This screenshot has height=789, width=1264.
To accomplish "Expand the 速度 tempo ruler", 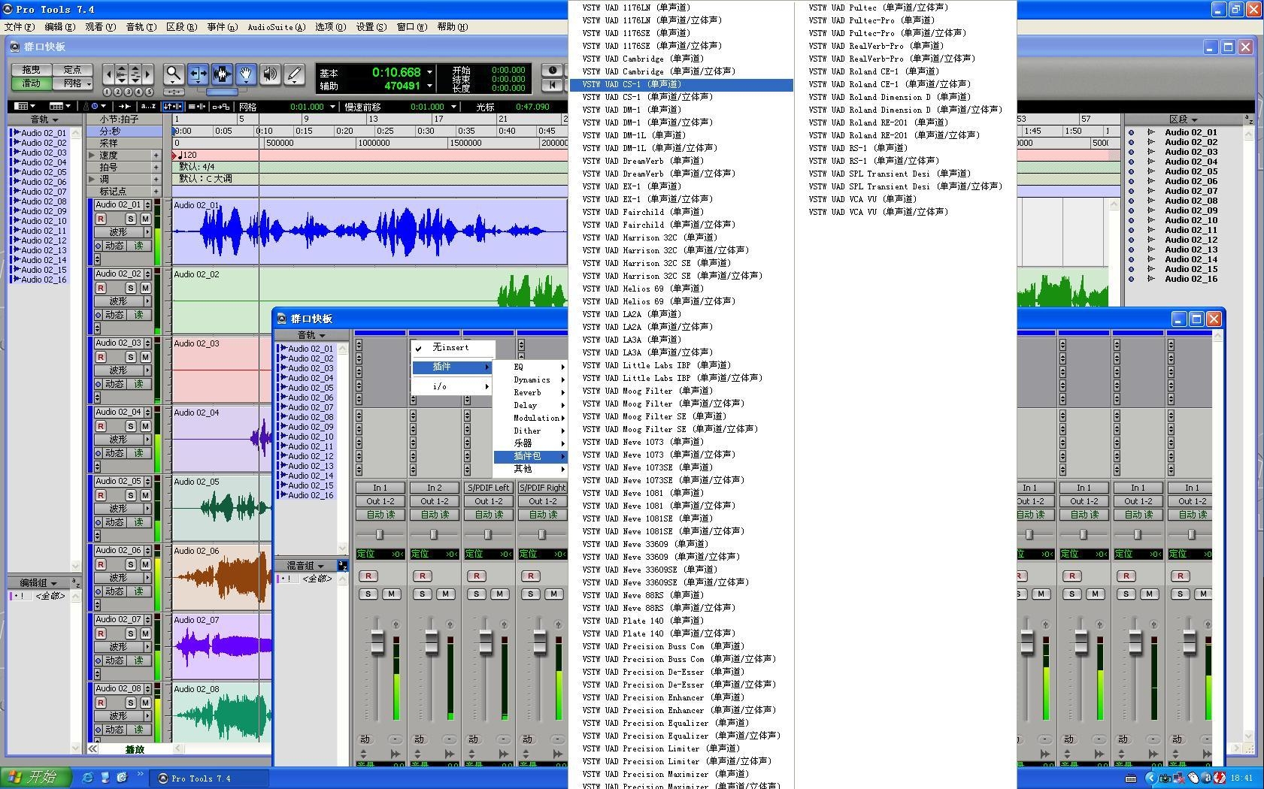I will coord(92,156).
